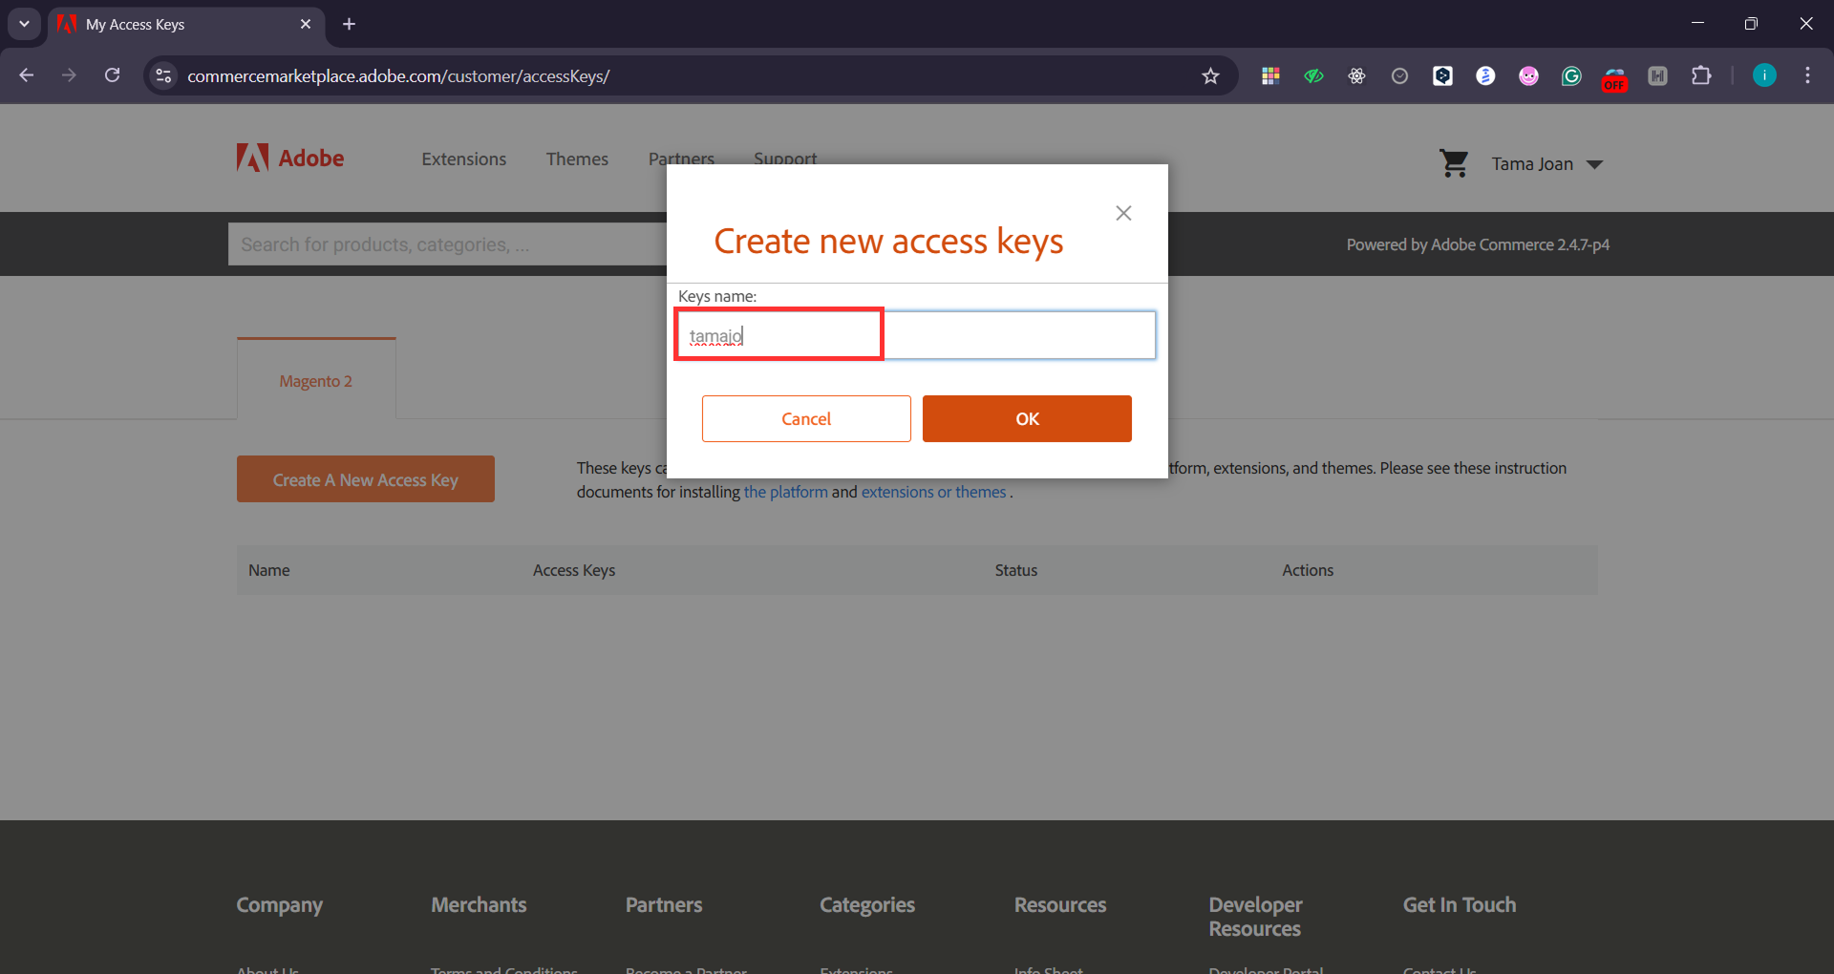The height and width of the screenshot is (974, 1834).
Task: Open the colorful grid extension icon
Action: [x=1270, y=75]
